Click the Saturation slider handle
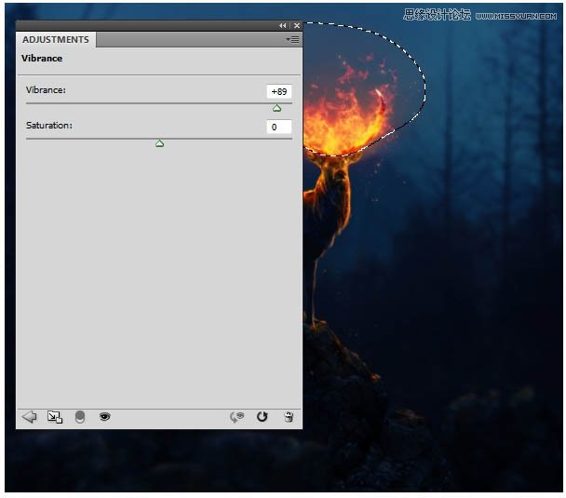This screenshot has height=498, width=566. [159, 143]
